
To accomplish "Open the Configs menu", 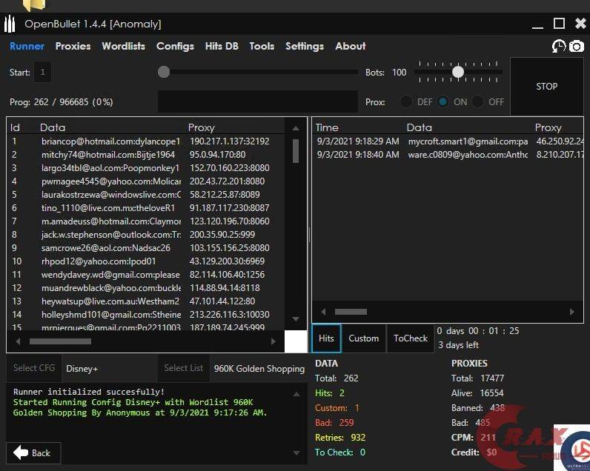I will (x=176, y=46).
